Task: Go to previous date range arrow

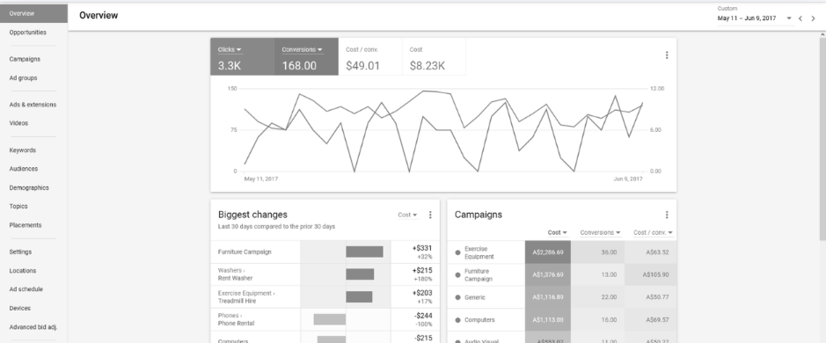Action: pos(800,18)
